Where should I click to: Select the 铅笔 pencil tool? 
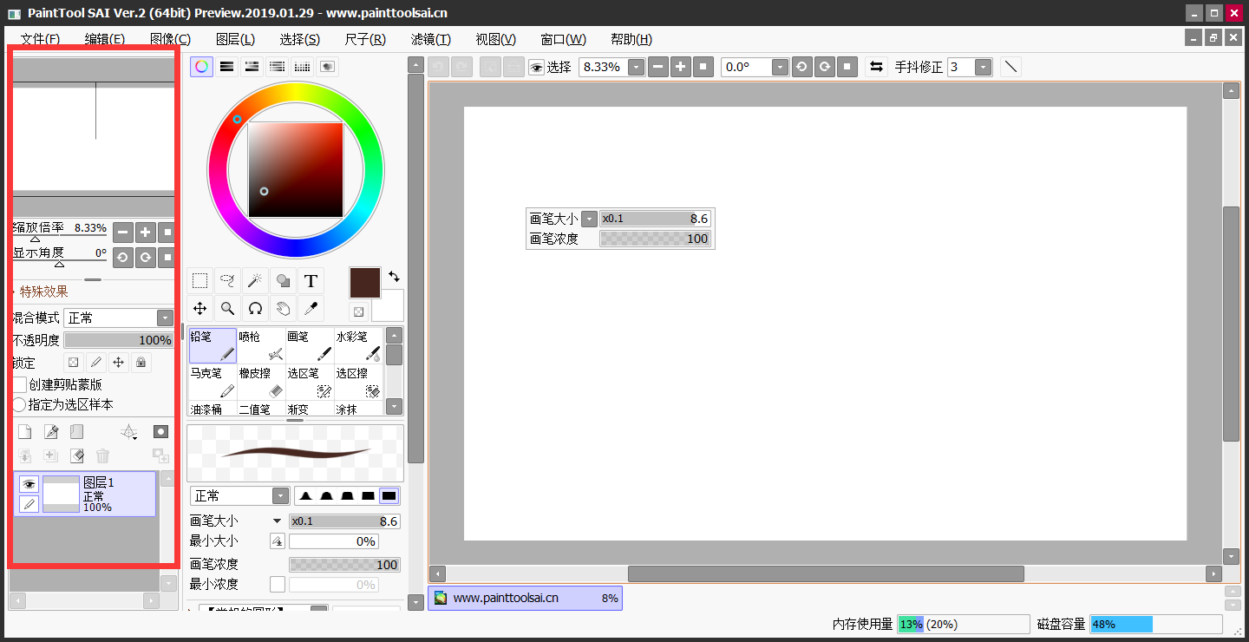tap(213, 345)
